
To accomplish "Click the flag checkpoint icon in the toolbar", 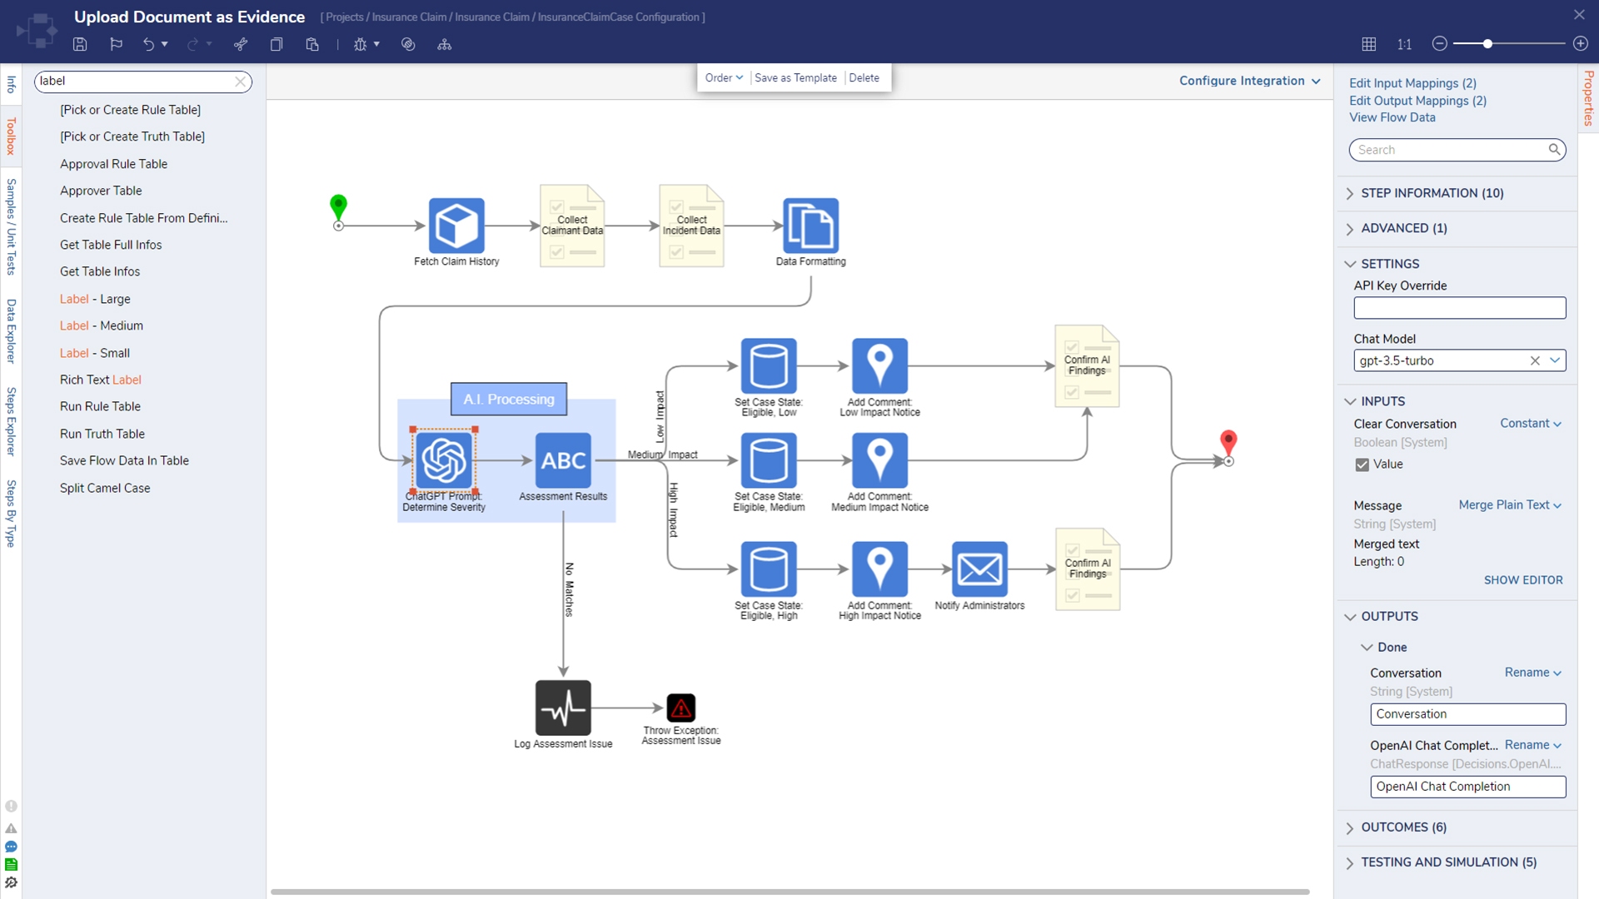I will pos(116,45).
